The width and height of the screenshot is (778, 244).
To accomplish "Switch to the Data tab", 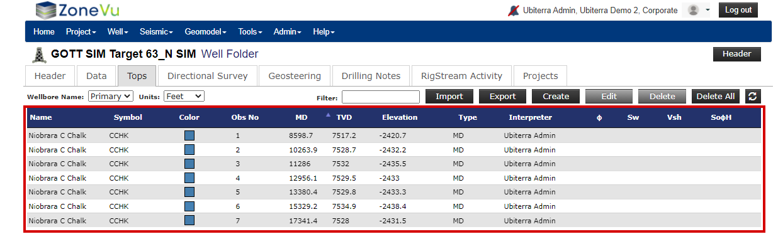I will coord(96,76).
